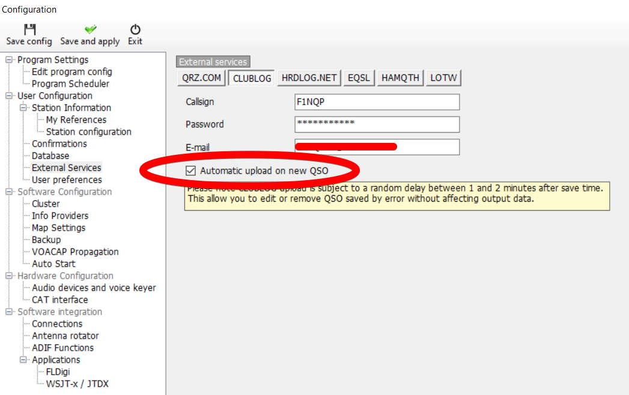The height and width of the screenshot is (395, 629).
Task: Open Audio devices and voice keyer
Action: point(94,288)
